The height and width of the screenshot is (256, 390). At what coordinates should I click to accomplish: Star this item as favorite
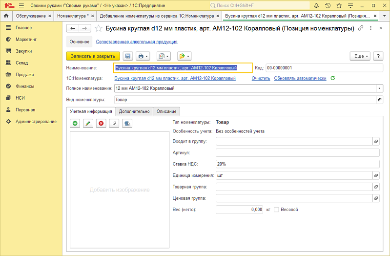(98, 28)
